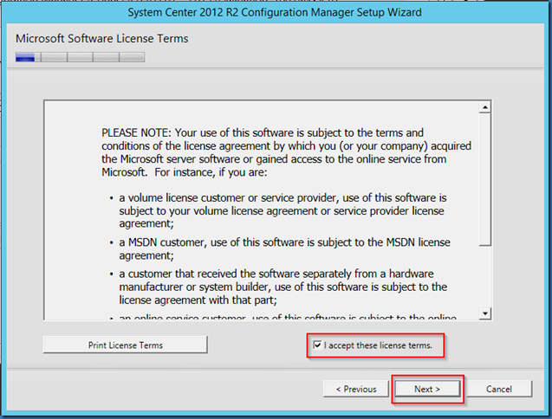The image size is (552, 419).
Task: Click Print License Terms button
Action: pyautogui.click(x=126, y=345)
